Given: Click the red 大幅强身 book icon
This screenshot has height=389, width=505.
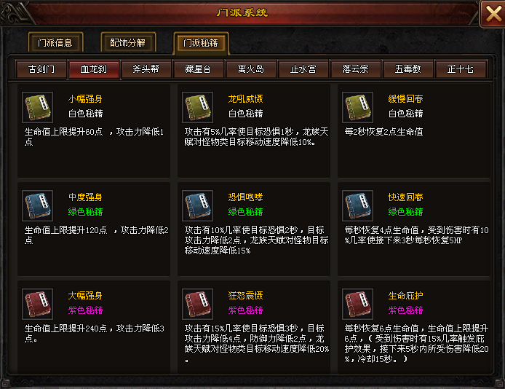Looking at the screenshot, I should coord(37,304).
